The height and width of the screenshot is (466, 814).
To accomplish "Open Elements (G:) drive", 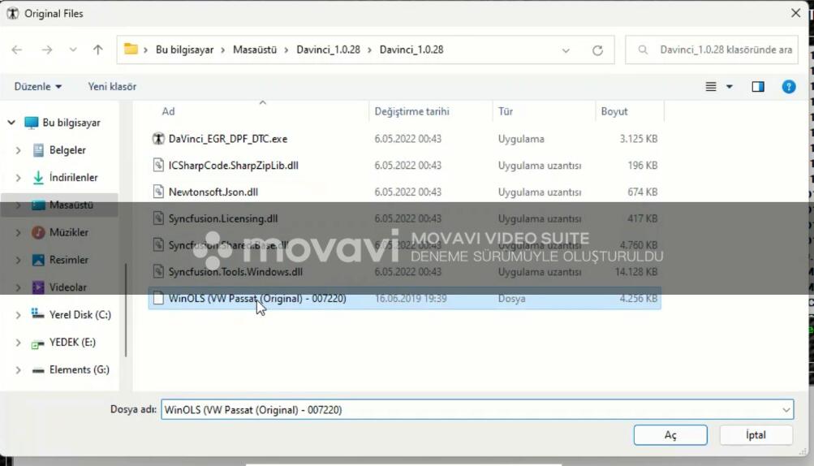I will (79, 370).
